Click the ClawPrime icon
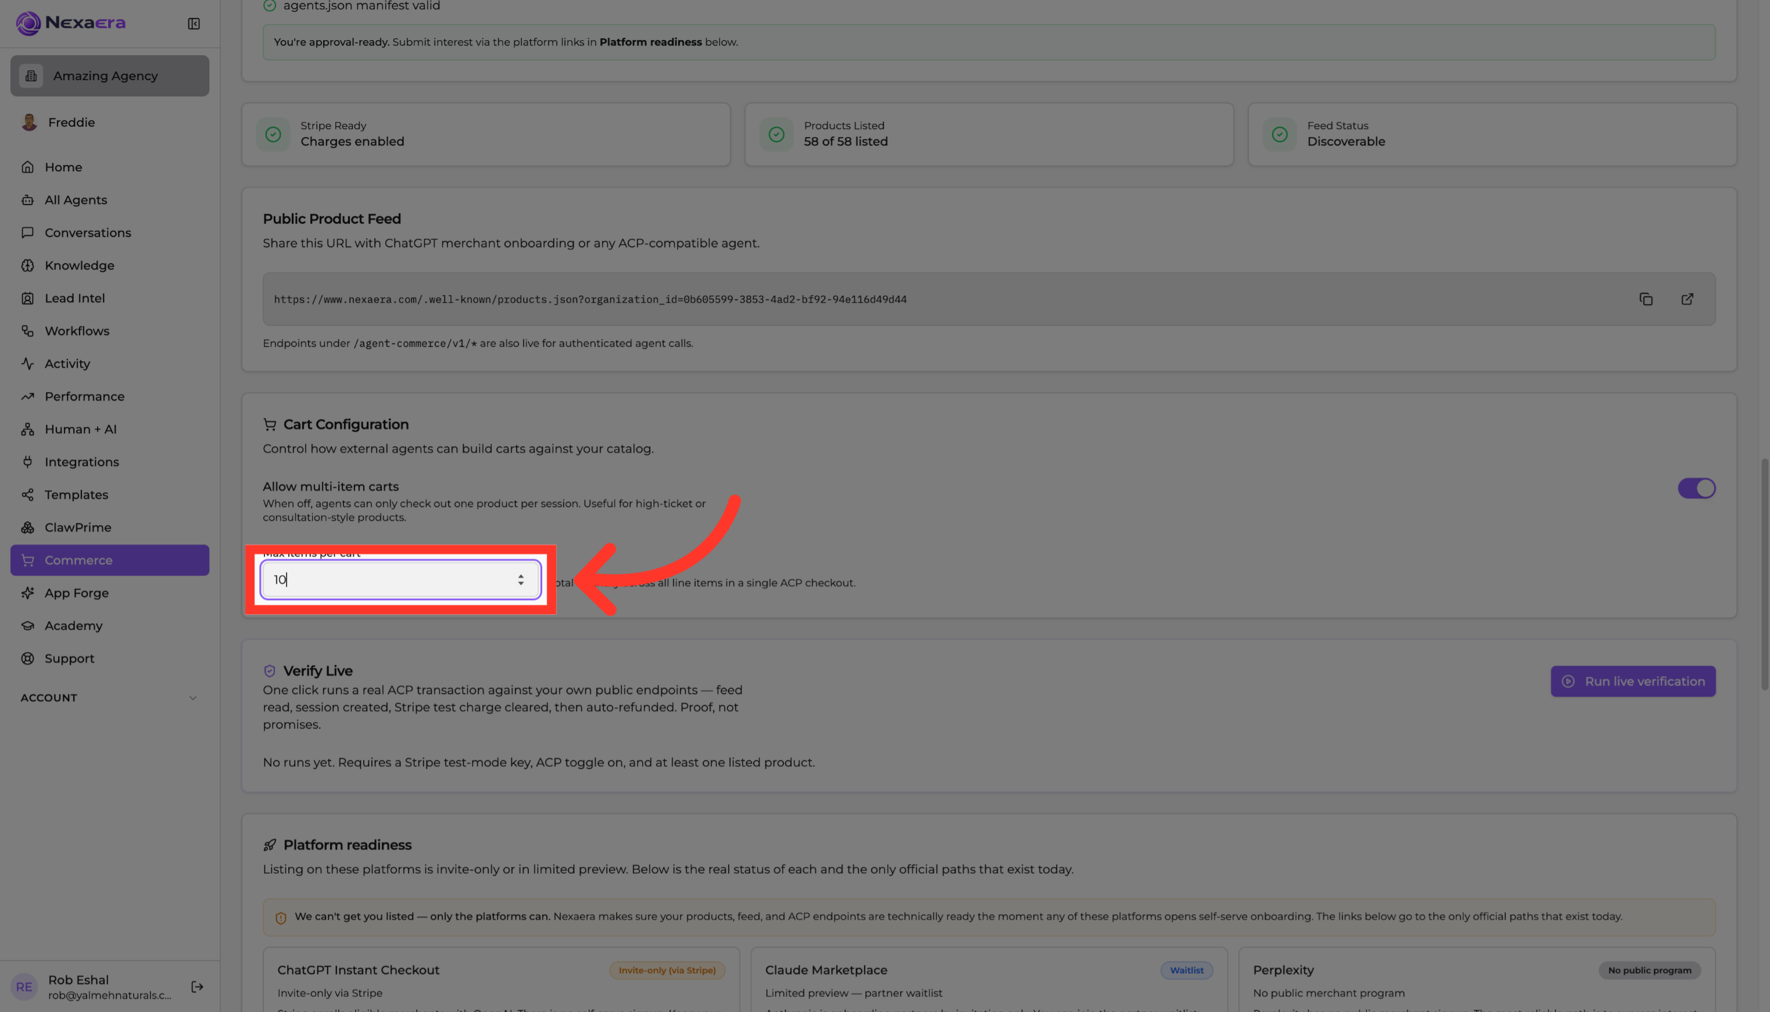Screen dimensions: 1770x1012 click(x=28, y=527)
